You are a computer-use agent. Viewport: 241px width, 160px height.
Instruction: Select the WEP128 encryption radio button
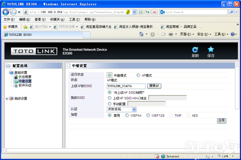pyautogui.click(x=148, y=116)
